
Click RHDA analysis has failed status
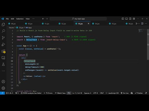click(31, 93)
